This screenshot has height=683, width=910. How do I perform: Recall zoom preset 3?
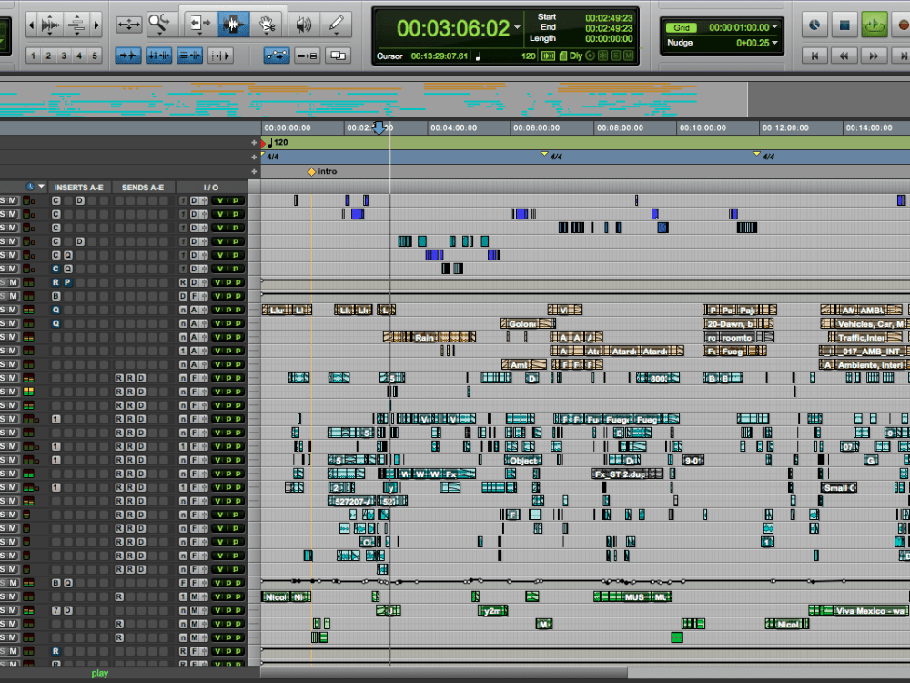[64, 56]
